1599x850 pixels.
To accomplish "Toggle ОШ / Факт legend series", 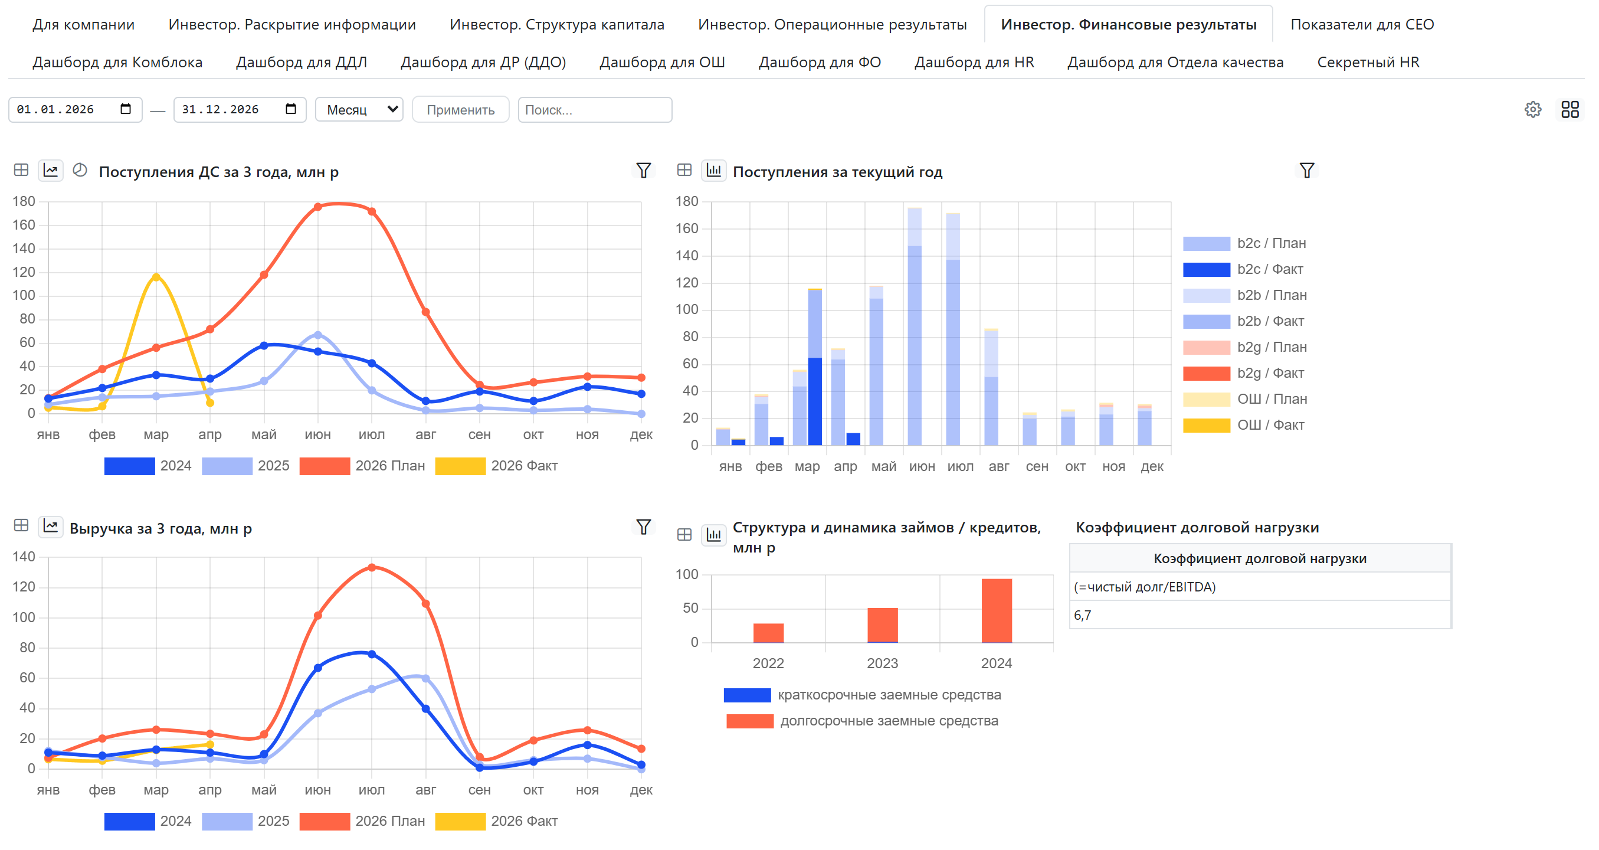I will tap(1243, 426).
